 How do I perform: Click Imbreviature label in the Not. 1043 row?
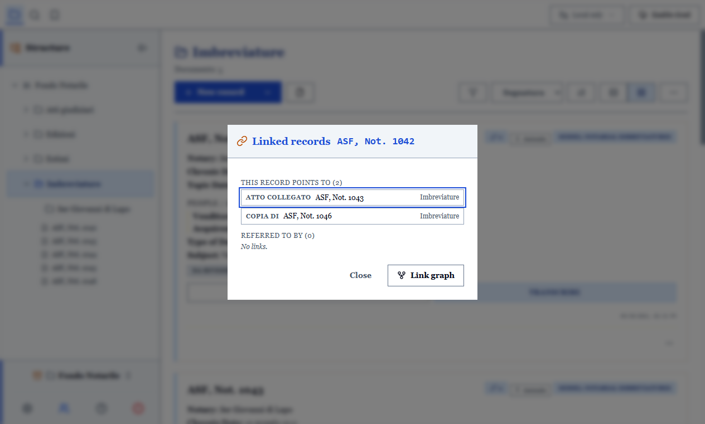click(x=440, y=197)
